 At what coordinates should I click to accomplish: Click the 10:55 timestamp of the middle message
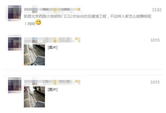155,40
